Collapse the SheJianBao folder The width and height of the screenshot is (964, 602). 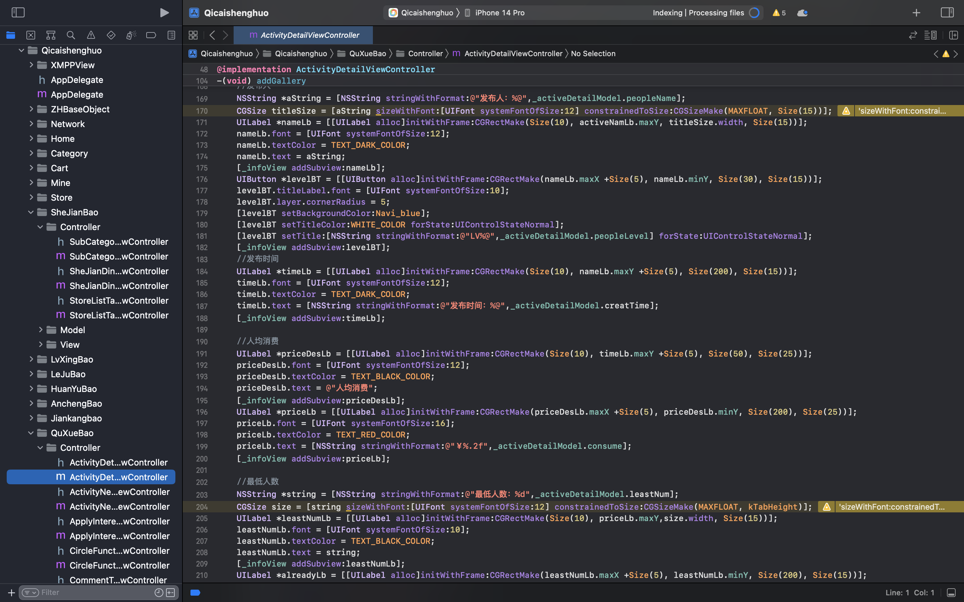point(31,212)
